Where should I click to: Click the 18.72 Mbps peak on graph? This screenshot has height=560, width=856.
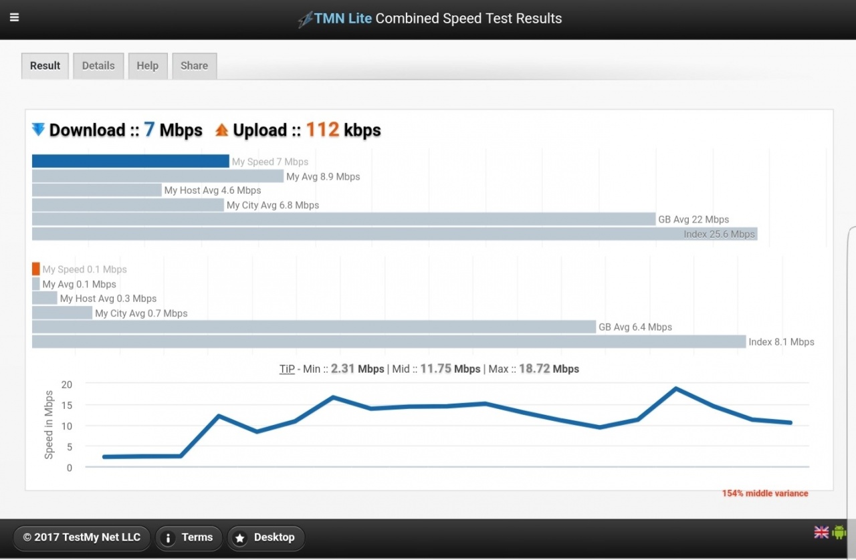[676, 388]
